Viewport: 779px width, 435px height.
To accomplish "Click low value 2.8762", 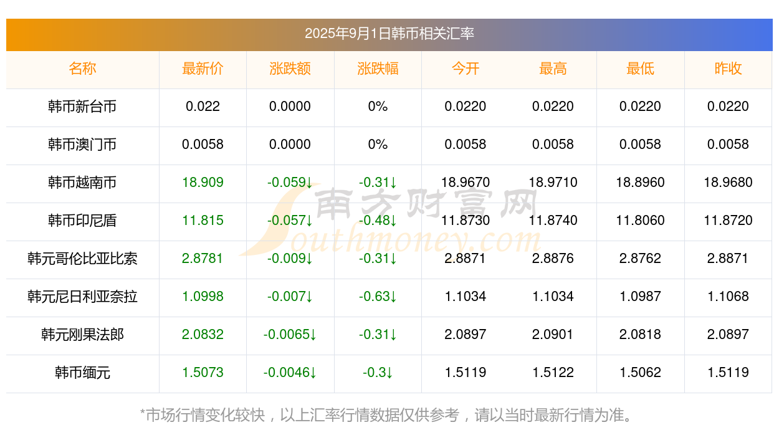I will click(x=641, y=259).
